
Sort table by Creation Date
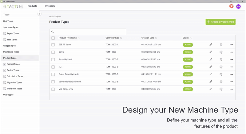tap(156, 38)
